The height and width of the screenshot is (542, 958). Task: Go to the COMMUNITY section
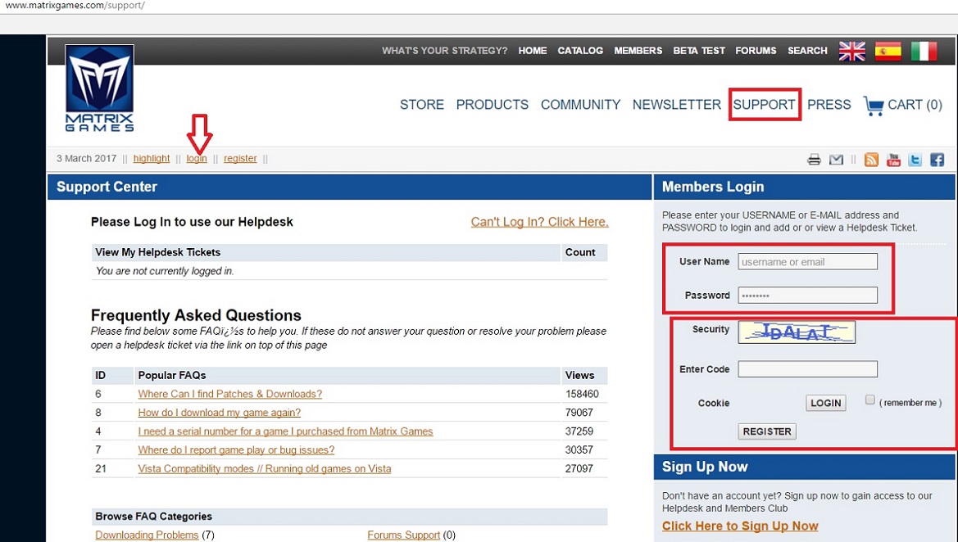click(x=580, y=105)
